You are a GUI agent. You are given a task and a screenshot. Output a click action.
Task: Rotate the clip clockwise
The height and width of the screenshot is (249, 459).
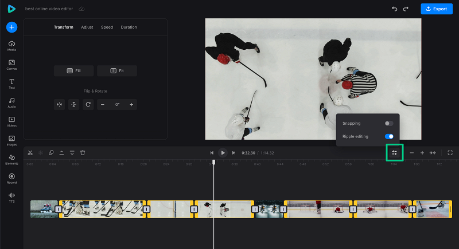click(x=88, y=105)
